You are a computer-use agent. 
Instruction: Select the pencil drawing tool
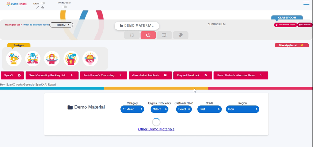(x=38, y=8)
